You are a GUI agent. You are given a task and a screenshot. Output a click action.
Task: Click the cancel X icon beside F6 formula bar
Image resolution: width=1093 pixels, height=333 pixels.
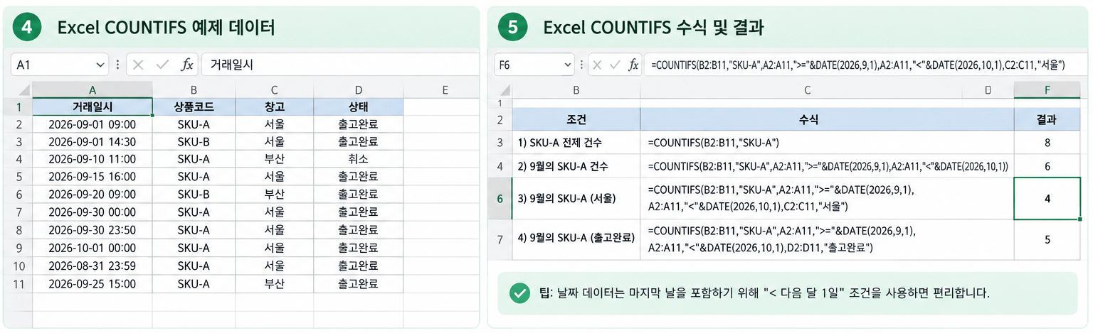click(596, 65)
